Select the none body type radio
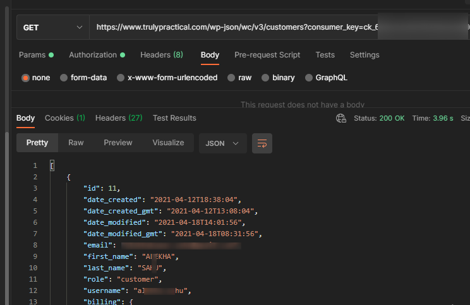 [x=25, y=78]
